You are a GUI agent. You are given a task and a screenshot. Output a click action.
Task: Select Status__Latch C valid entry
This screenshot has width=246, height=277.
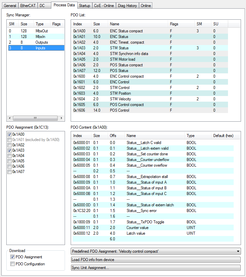(153, 143)
